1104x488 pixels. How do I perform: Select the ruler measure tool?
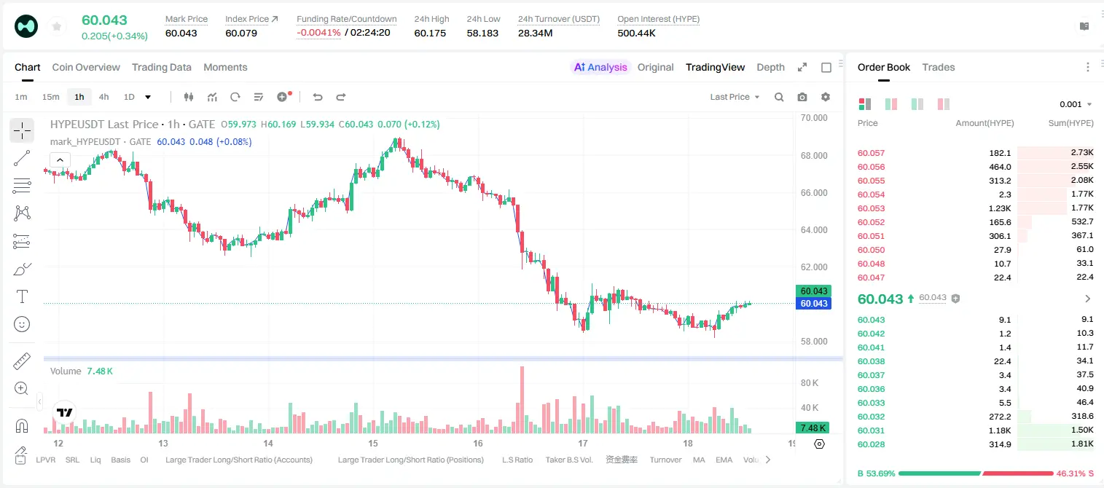pyautogui.click(x=22, y=361)
